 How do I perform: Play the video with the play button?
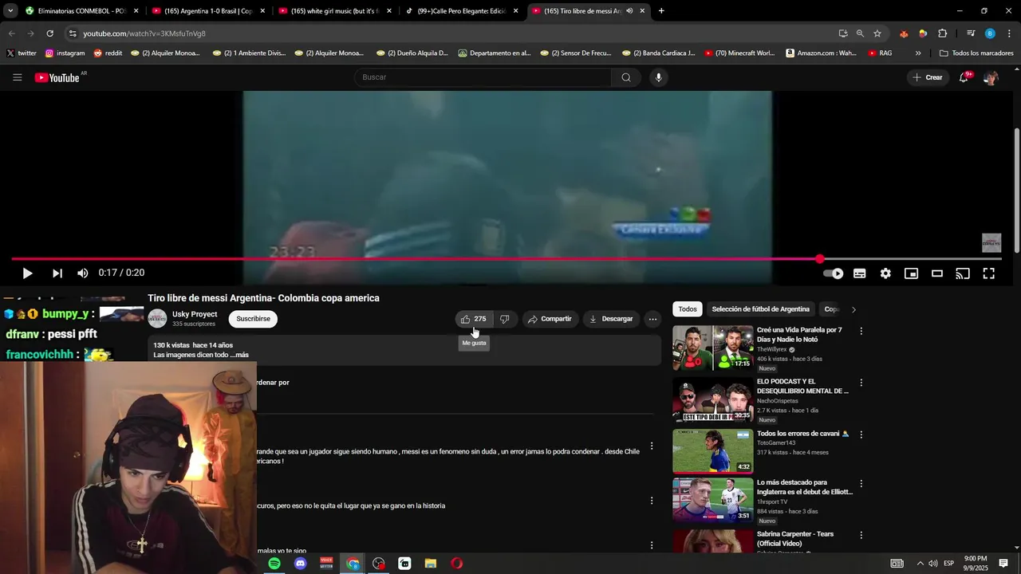click(x=27, y=273)
